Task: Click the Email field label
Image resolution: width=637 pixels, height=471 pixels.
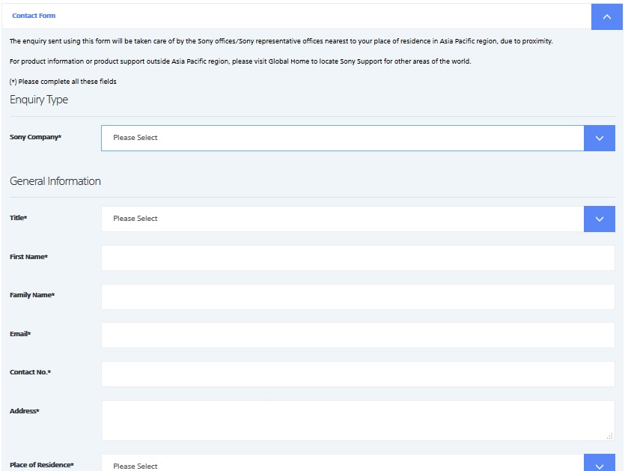Action: [x=20, y=334]
